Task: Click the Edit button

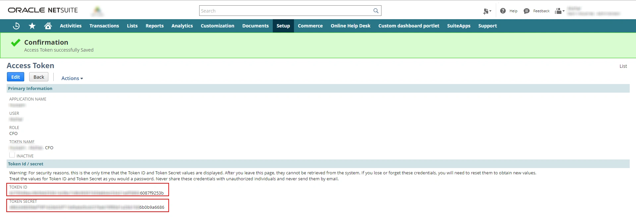Action: tap(16, 77)
